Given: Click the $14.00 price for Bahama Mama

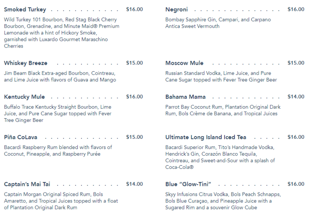Looking at the screenshot, I should pos(296,96).
